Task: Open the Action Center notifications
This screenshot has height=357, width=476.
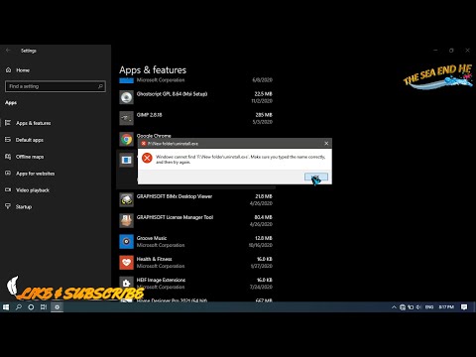Action: coord(464,307)
